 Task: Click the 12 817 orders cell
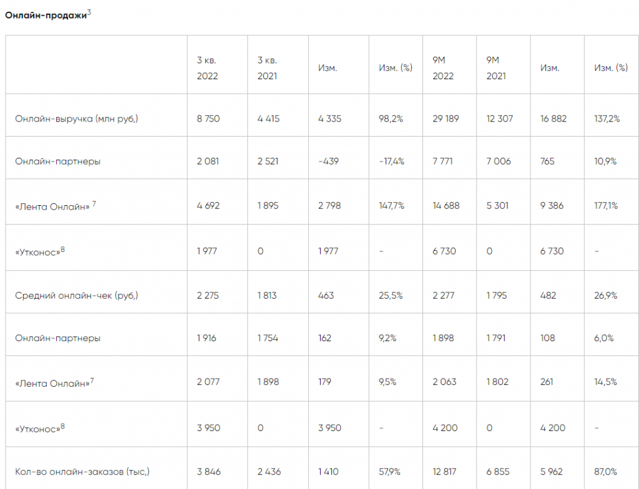tap(444, 472)
